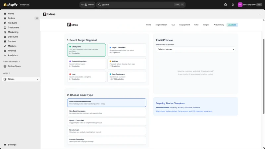Select the Potential Loyalists segment
Image resolution: width=265 pixels, height=149 pixels.
coord(86,64)
